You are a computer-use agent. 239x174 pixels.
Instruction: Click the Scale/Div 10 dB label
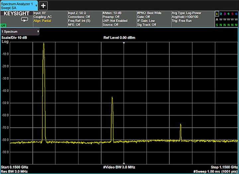pyautogui.click(x=15, y=38)
